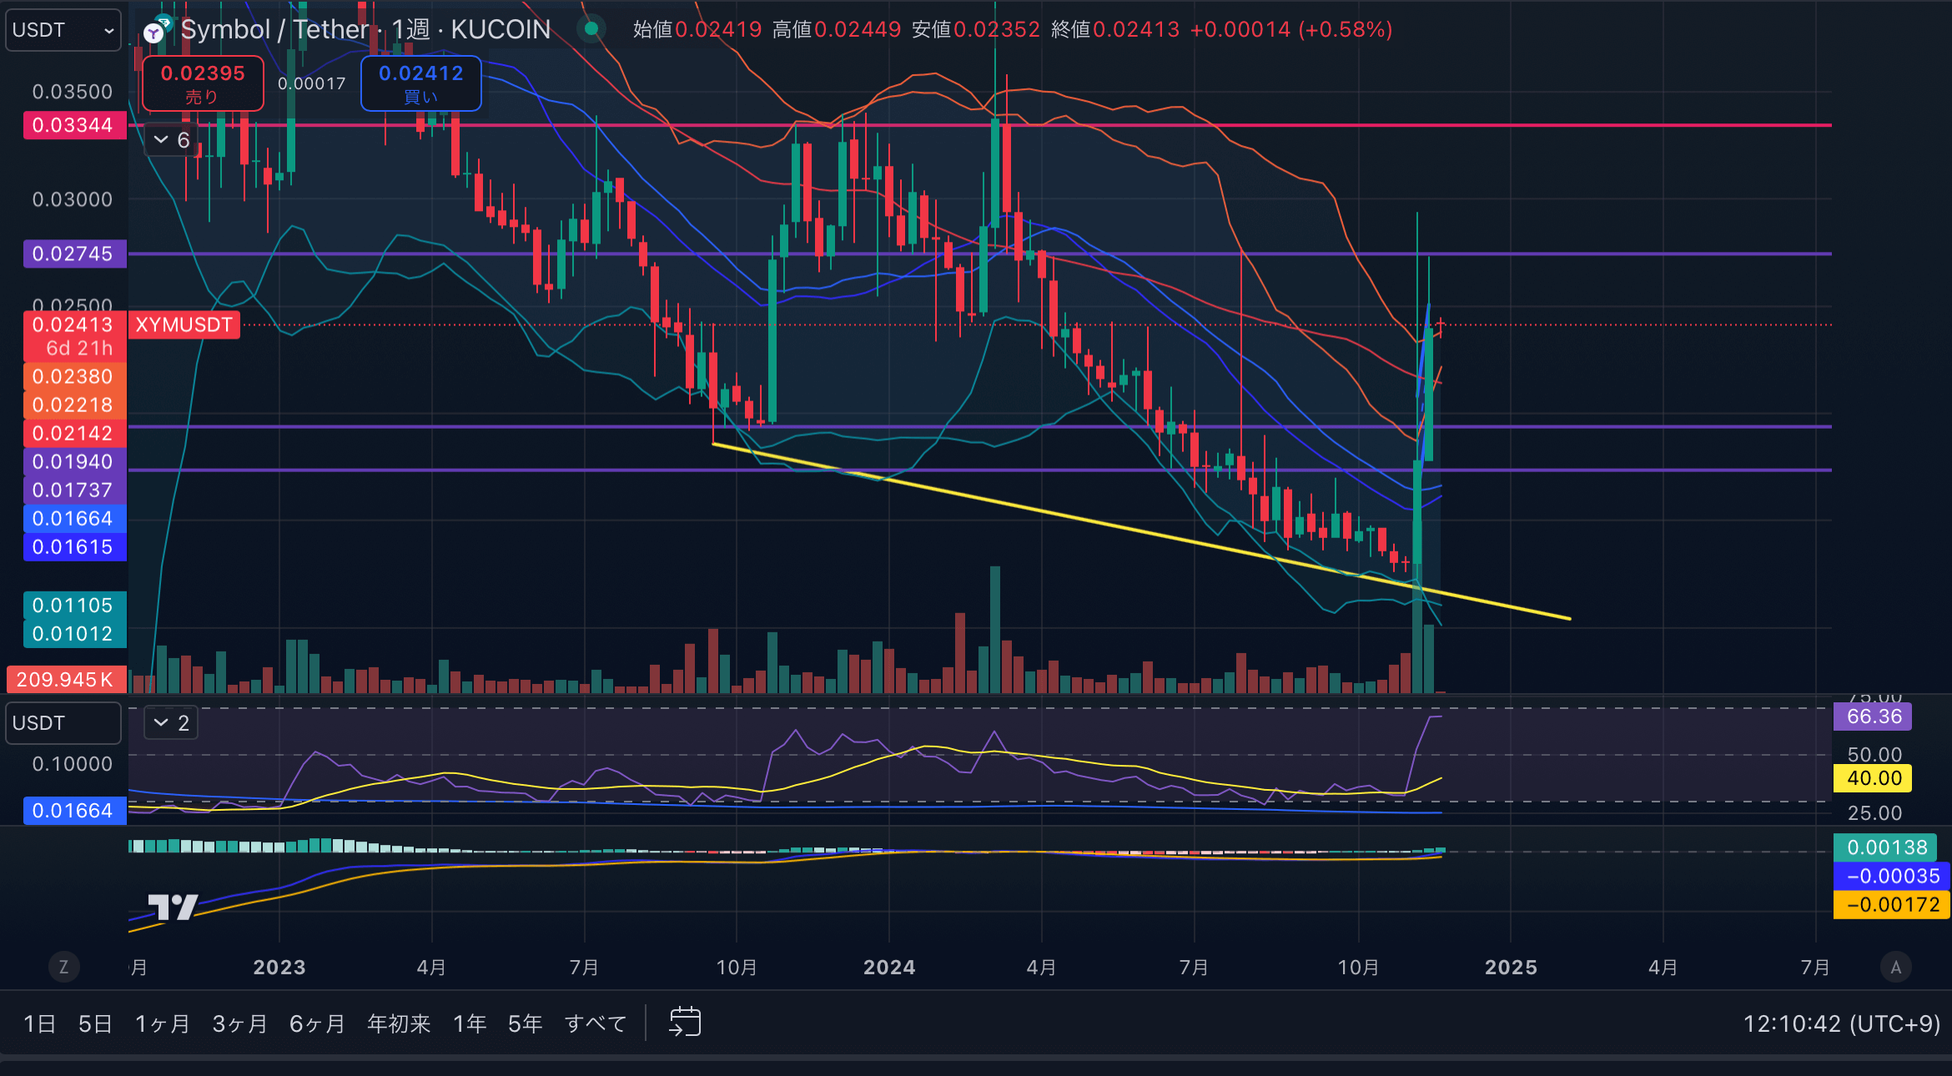Select the 1年 time range
This screenshot has width=1952, height=1076.
pos(470,1023)
